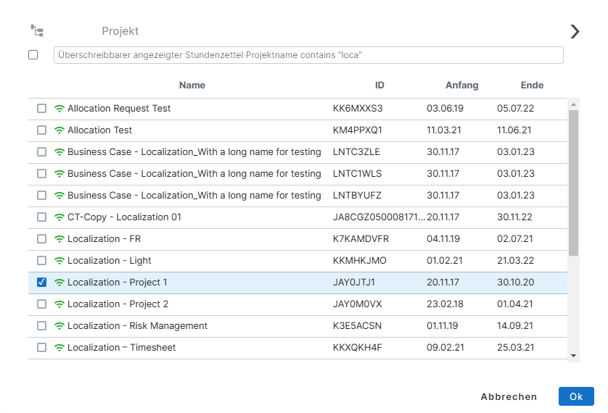Sort by the Anfang column header
The width and height of the screenshot is (608, 413).
461,85
